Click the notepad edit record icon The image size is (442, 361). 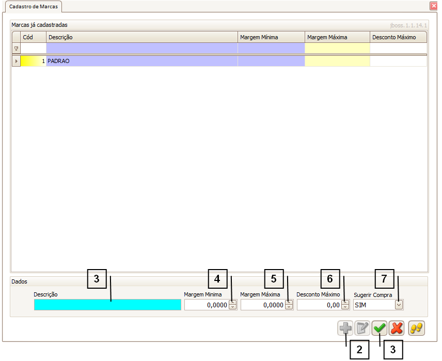[362, 328]
